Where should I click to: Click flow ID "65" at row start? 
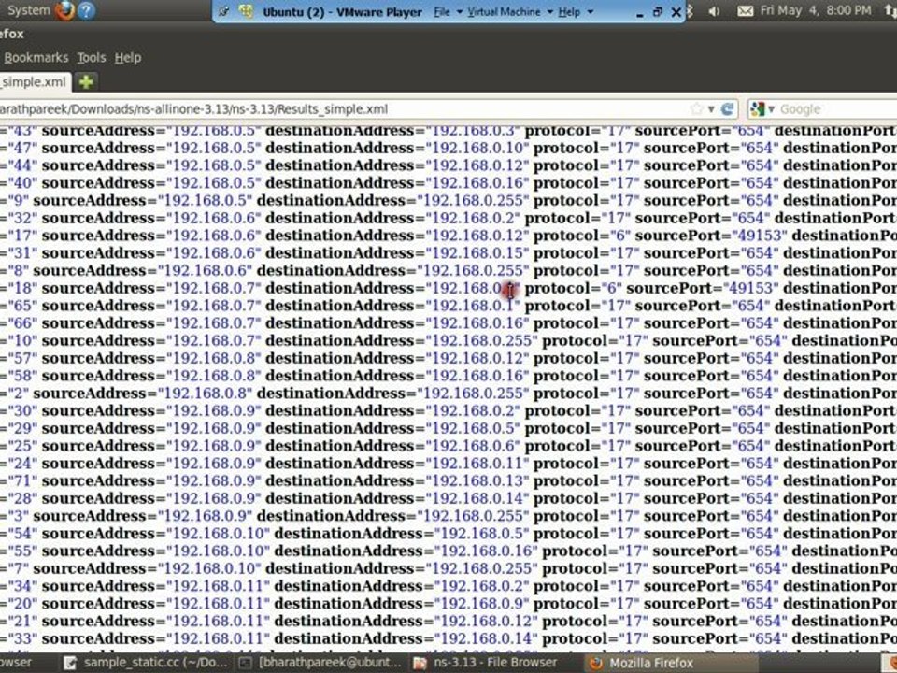click(x=22, y=306)
